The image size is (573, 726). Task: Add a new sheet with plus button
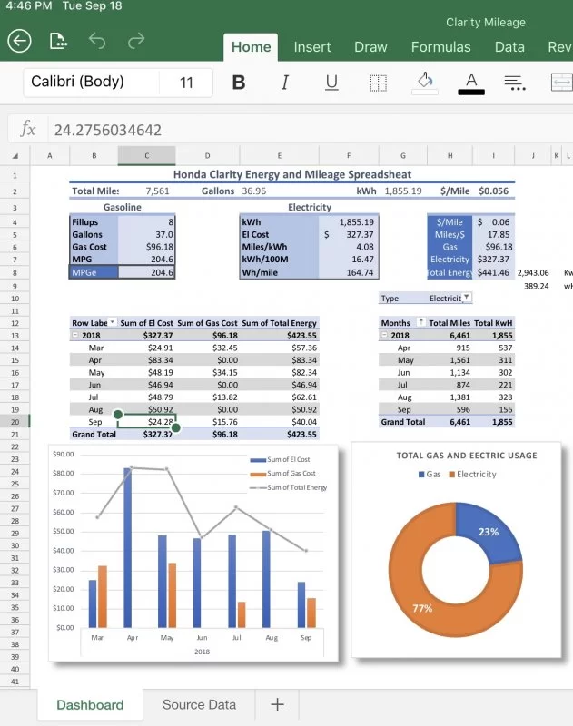coord(278,704)
